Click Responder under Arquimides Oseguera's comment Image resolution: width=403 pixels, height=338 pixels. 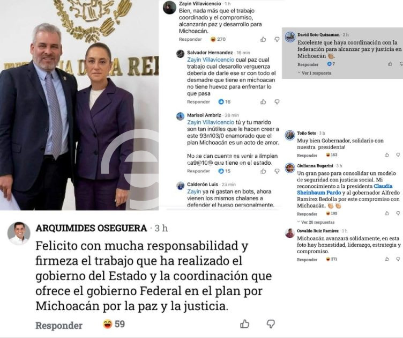[x=59, y=326]
